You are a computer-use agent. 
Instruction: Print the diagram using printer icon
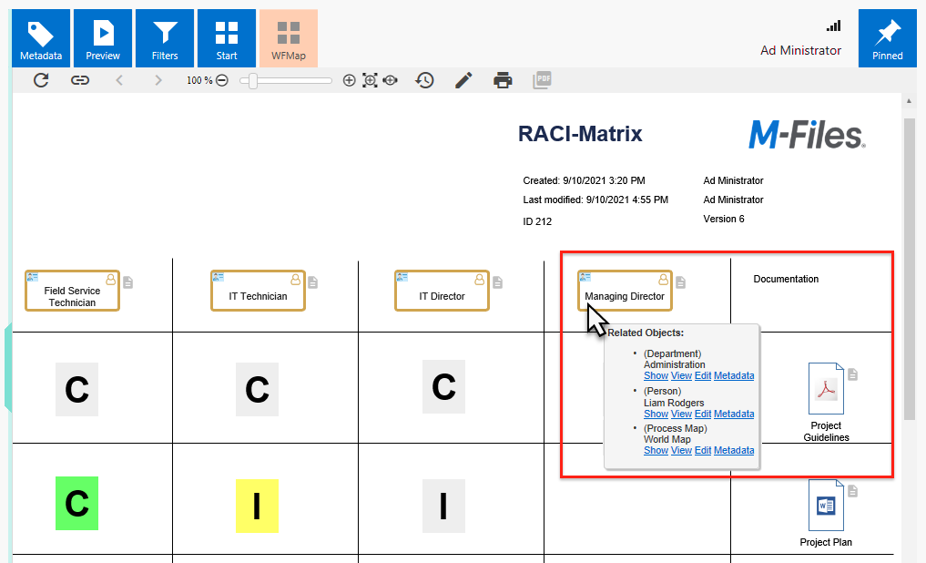503,80
